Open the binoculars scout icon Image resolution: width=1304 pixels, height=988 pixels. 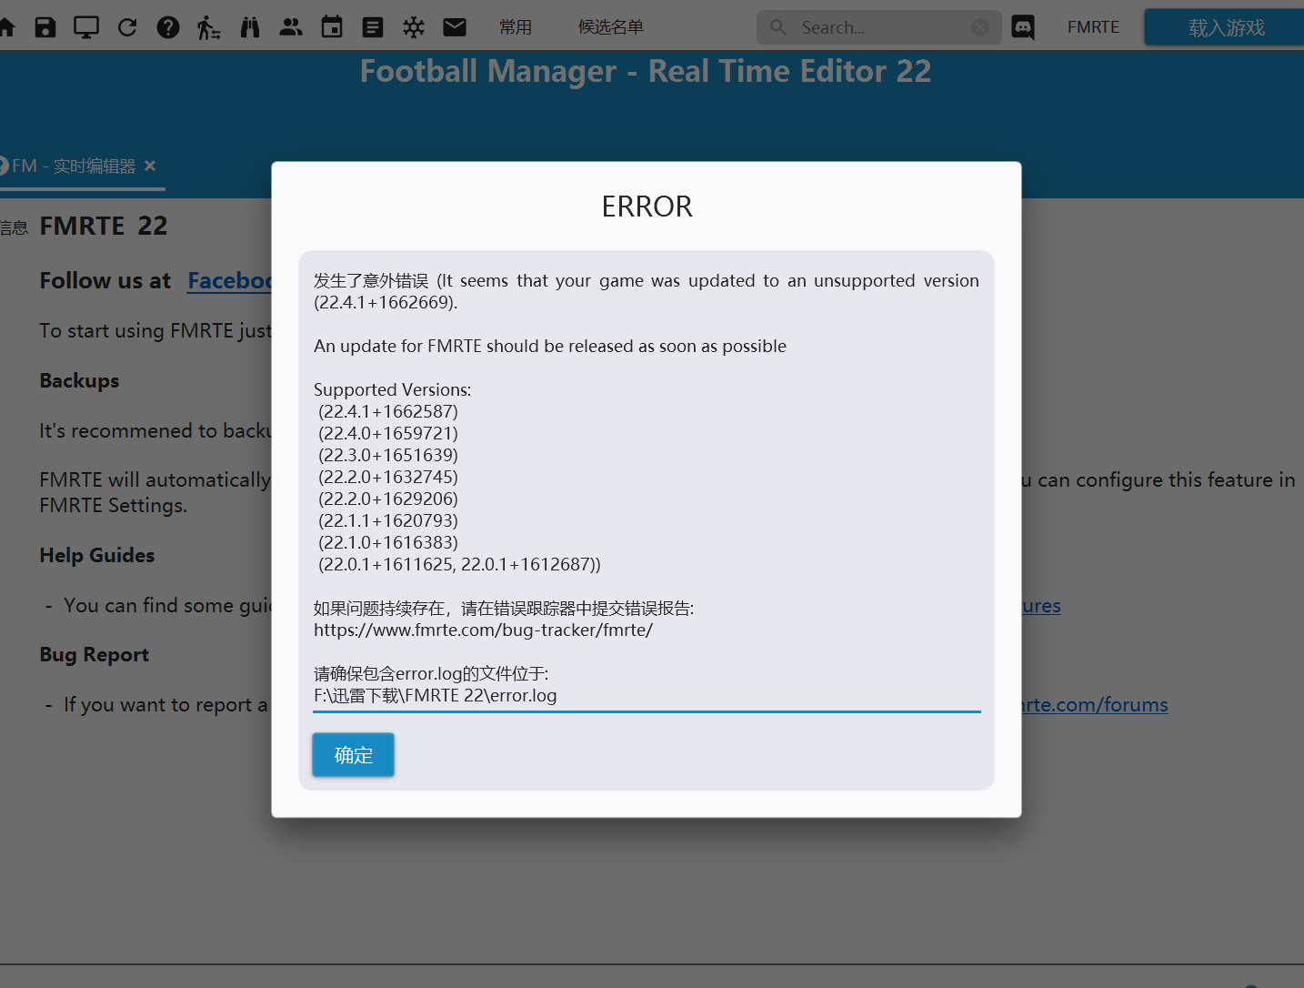click(250, 27)
